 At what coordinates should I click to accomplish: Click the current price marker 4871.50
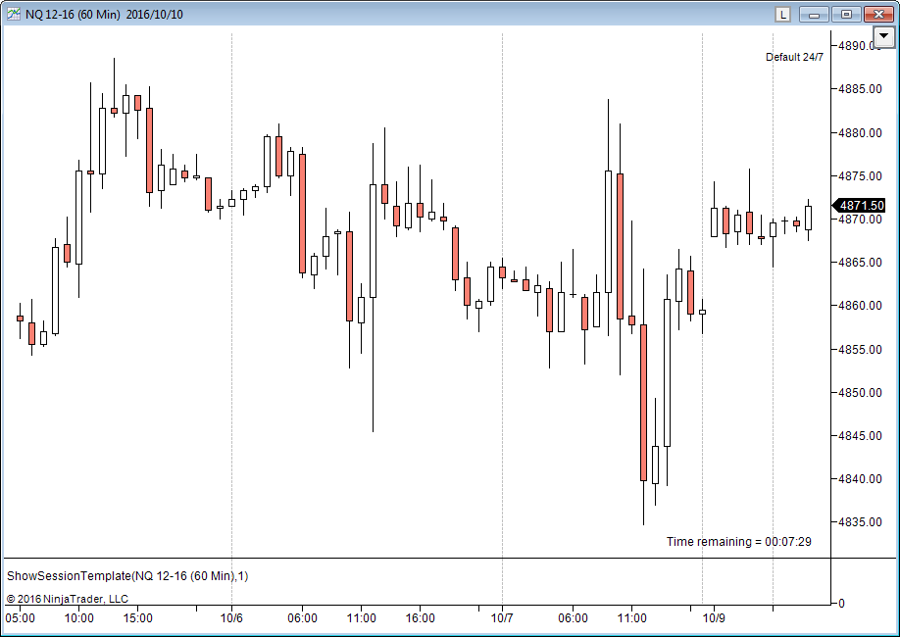pos(859,206)
